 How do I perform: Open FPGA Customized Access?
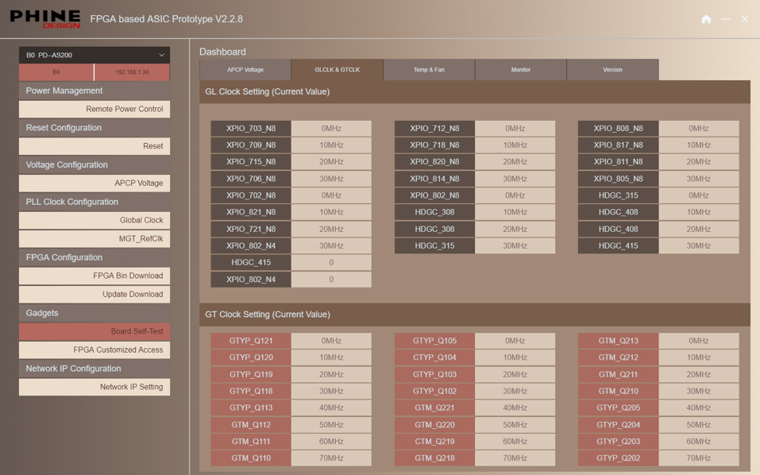click(95, 349)
